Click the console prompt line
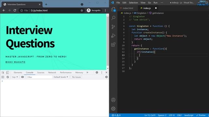 click(55, 81)
